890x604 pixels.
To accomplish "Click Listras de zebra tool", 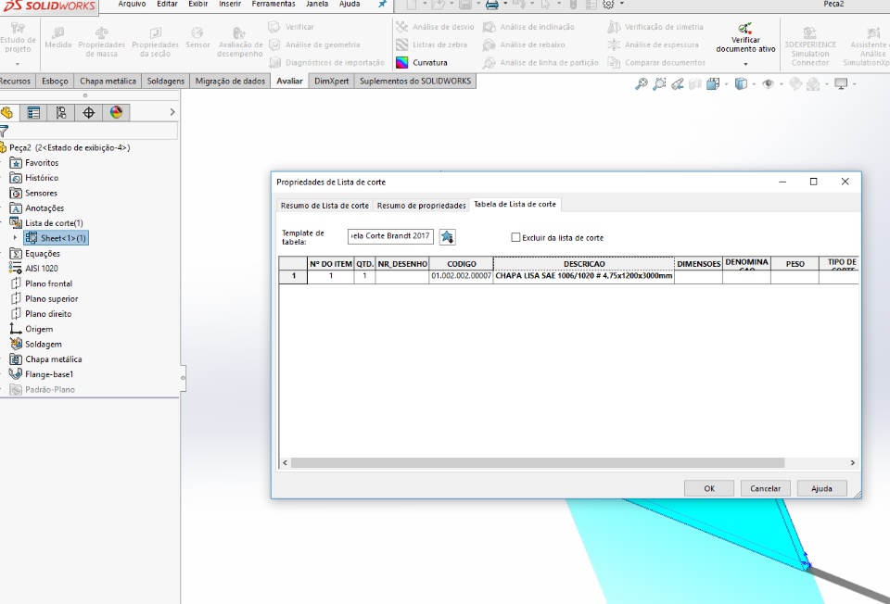I will (431, 44).
